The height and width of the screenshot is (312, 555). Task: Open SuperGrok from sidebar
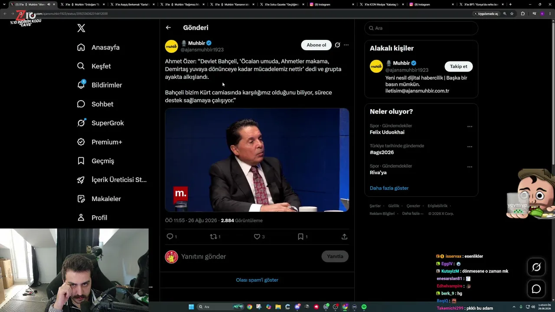click(101, 123)
